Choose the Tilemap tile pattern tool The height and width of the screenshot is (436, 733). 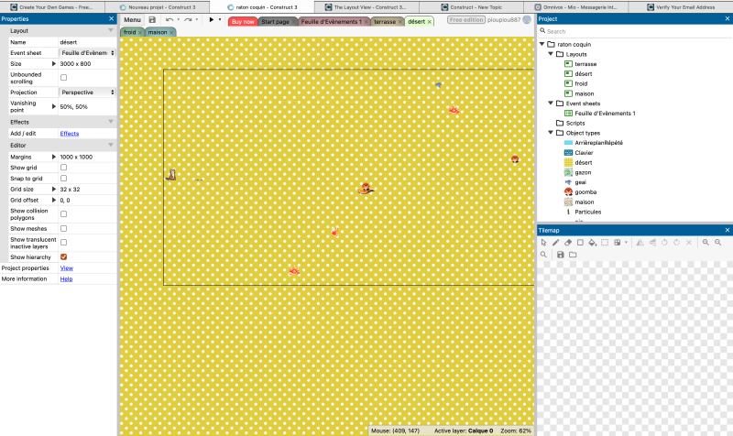(617, 243)
